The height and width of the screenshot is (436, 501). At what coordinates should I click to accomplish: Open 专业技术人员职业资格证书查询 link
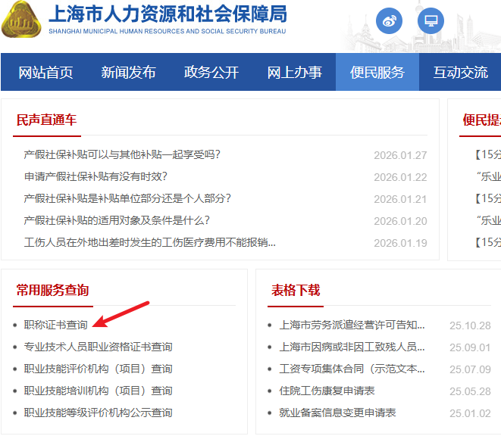pyautogui.click(x=98, y=347)
